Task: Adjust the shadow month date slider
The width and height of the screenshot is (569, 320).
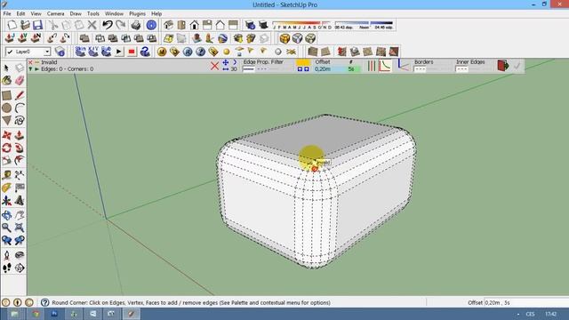Action: [302, 25]
